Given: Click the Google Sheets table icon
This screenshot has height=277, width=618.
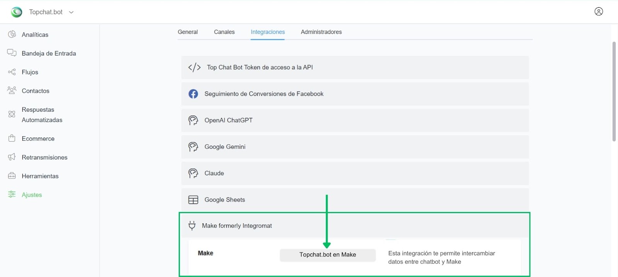Looking at the screenshot, I should click(193, 200).
